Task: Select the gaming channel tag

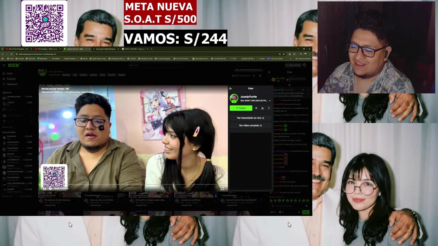Action: [x=93, y=75]
